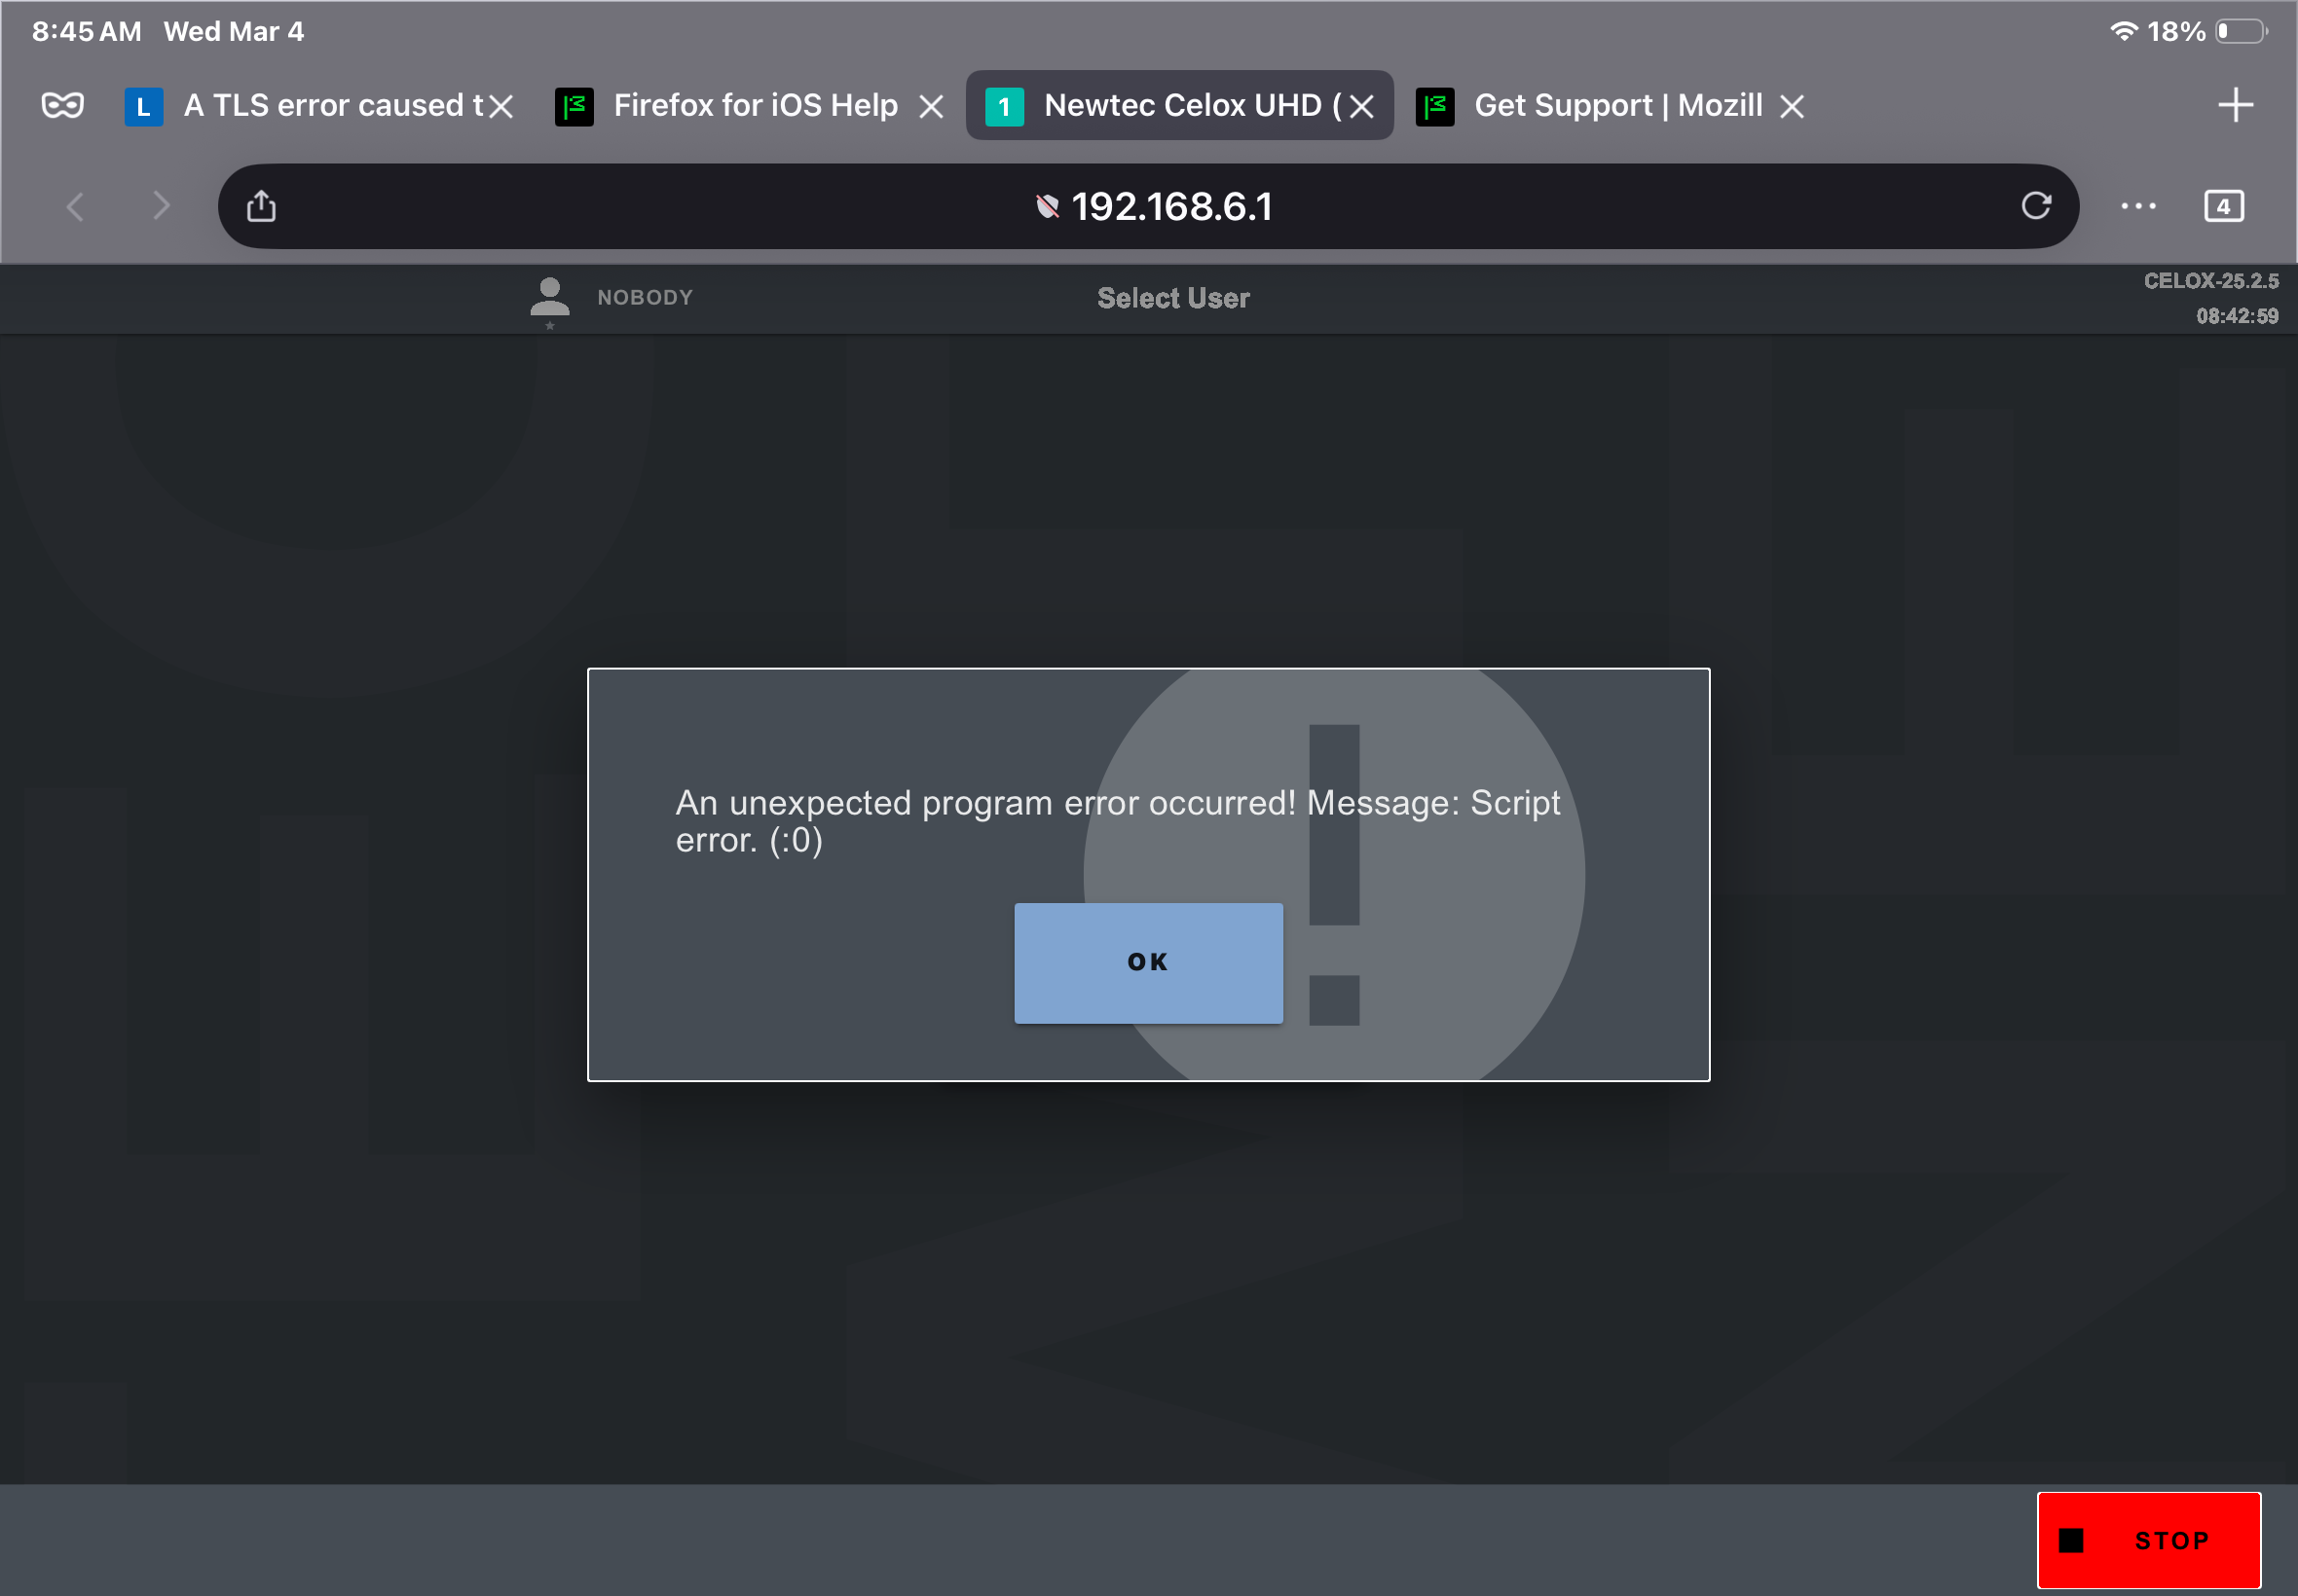Open the Get Support Mozilla tab
Image resolution: width=2298 pixels, height=1596 pixels.
(1601, 105)
